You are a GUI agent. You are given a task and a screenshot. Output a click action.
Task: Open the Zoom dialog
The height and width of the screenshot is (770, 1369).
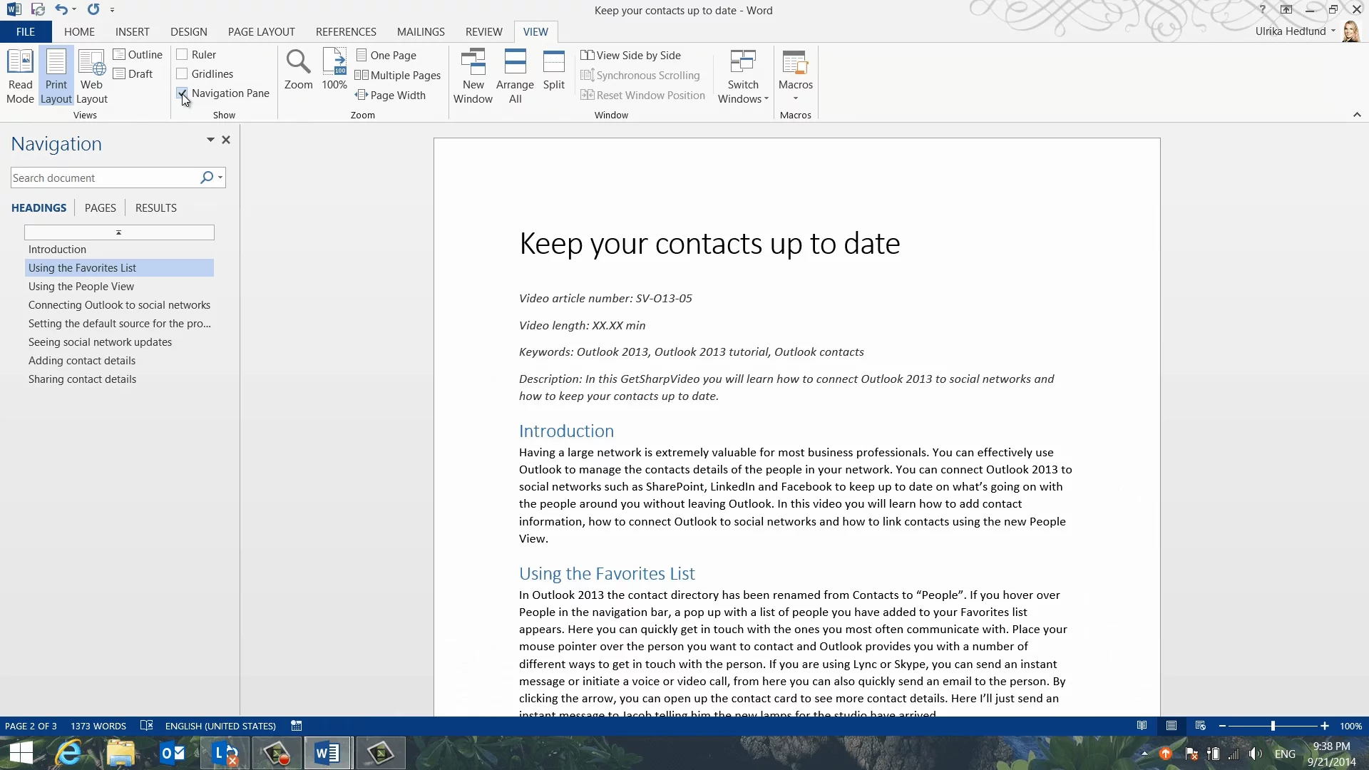point(298,70)
